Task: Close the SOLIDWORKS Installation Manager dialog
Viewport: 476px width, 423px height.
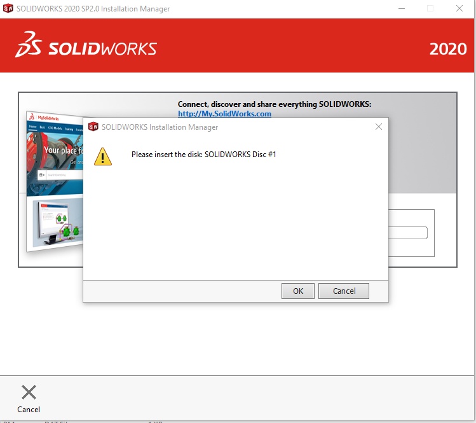Action: coord(379,127)
